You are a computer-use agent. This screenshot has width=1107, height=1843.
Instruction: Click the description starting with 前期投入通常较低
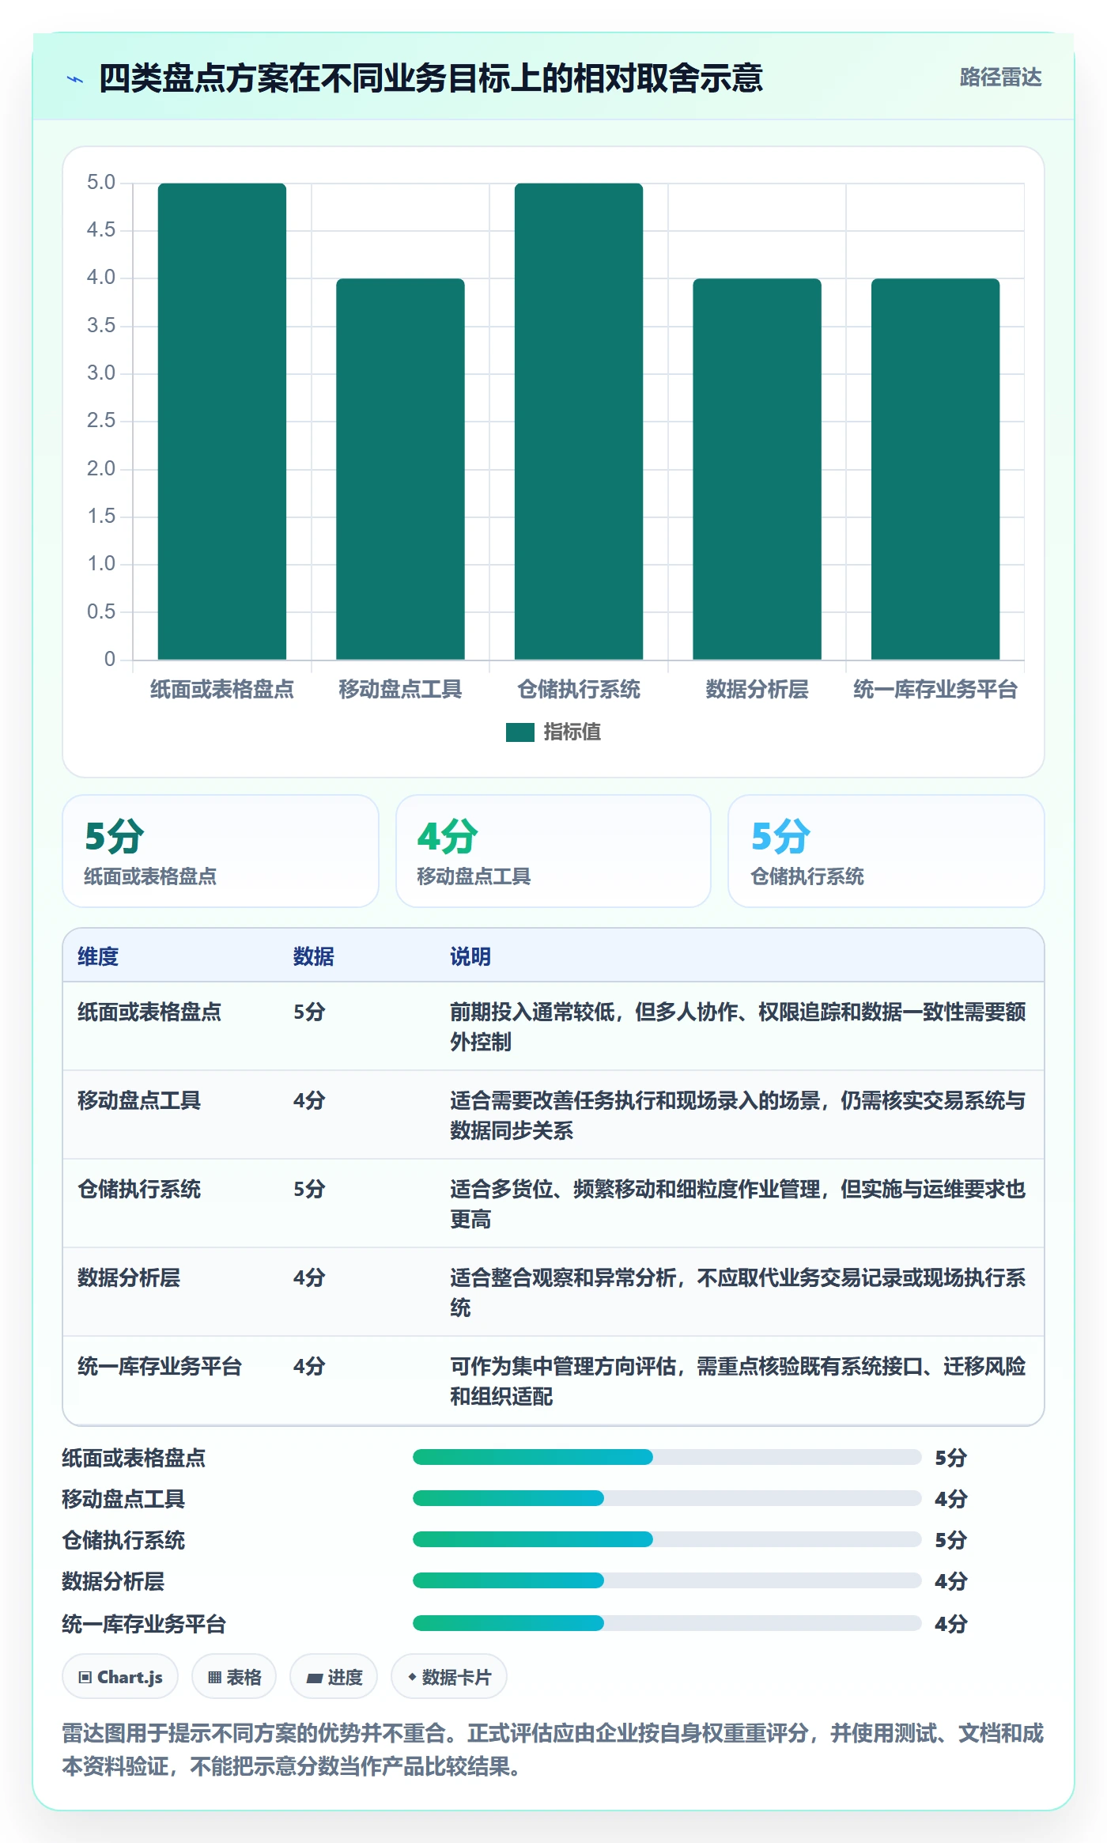[738, 1027]
